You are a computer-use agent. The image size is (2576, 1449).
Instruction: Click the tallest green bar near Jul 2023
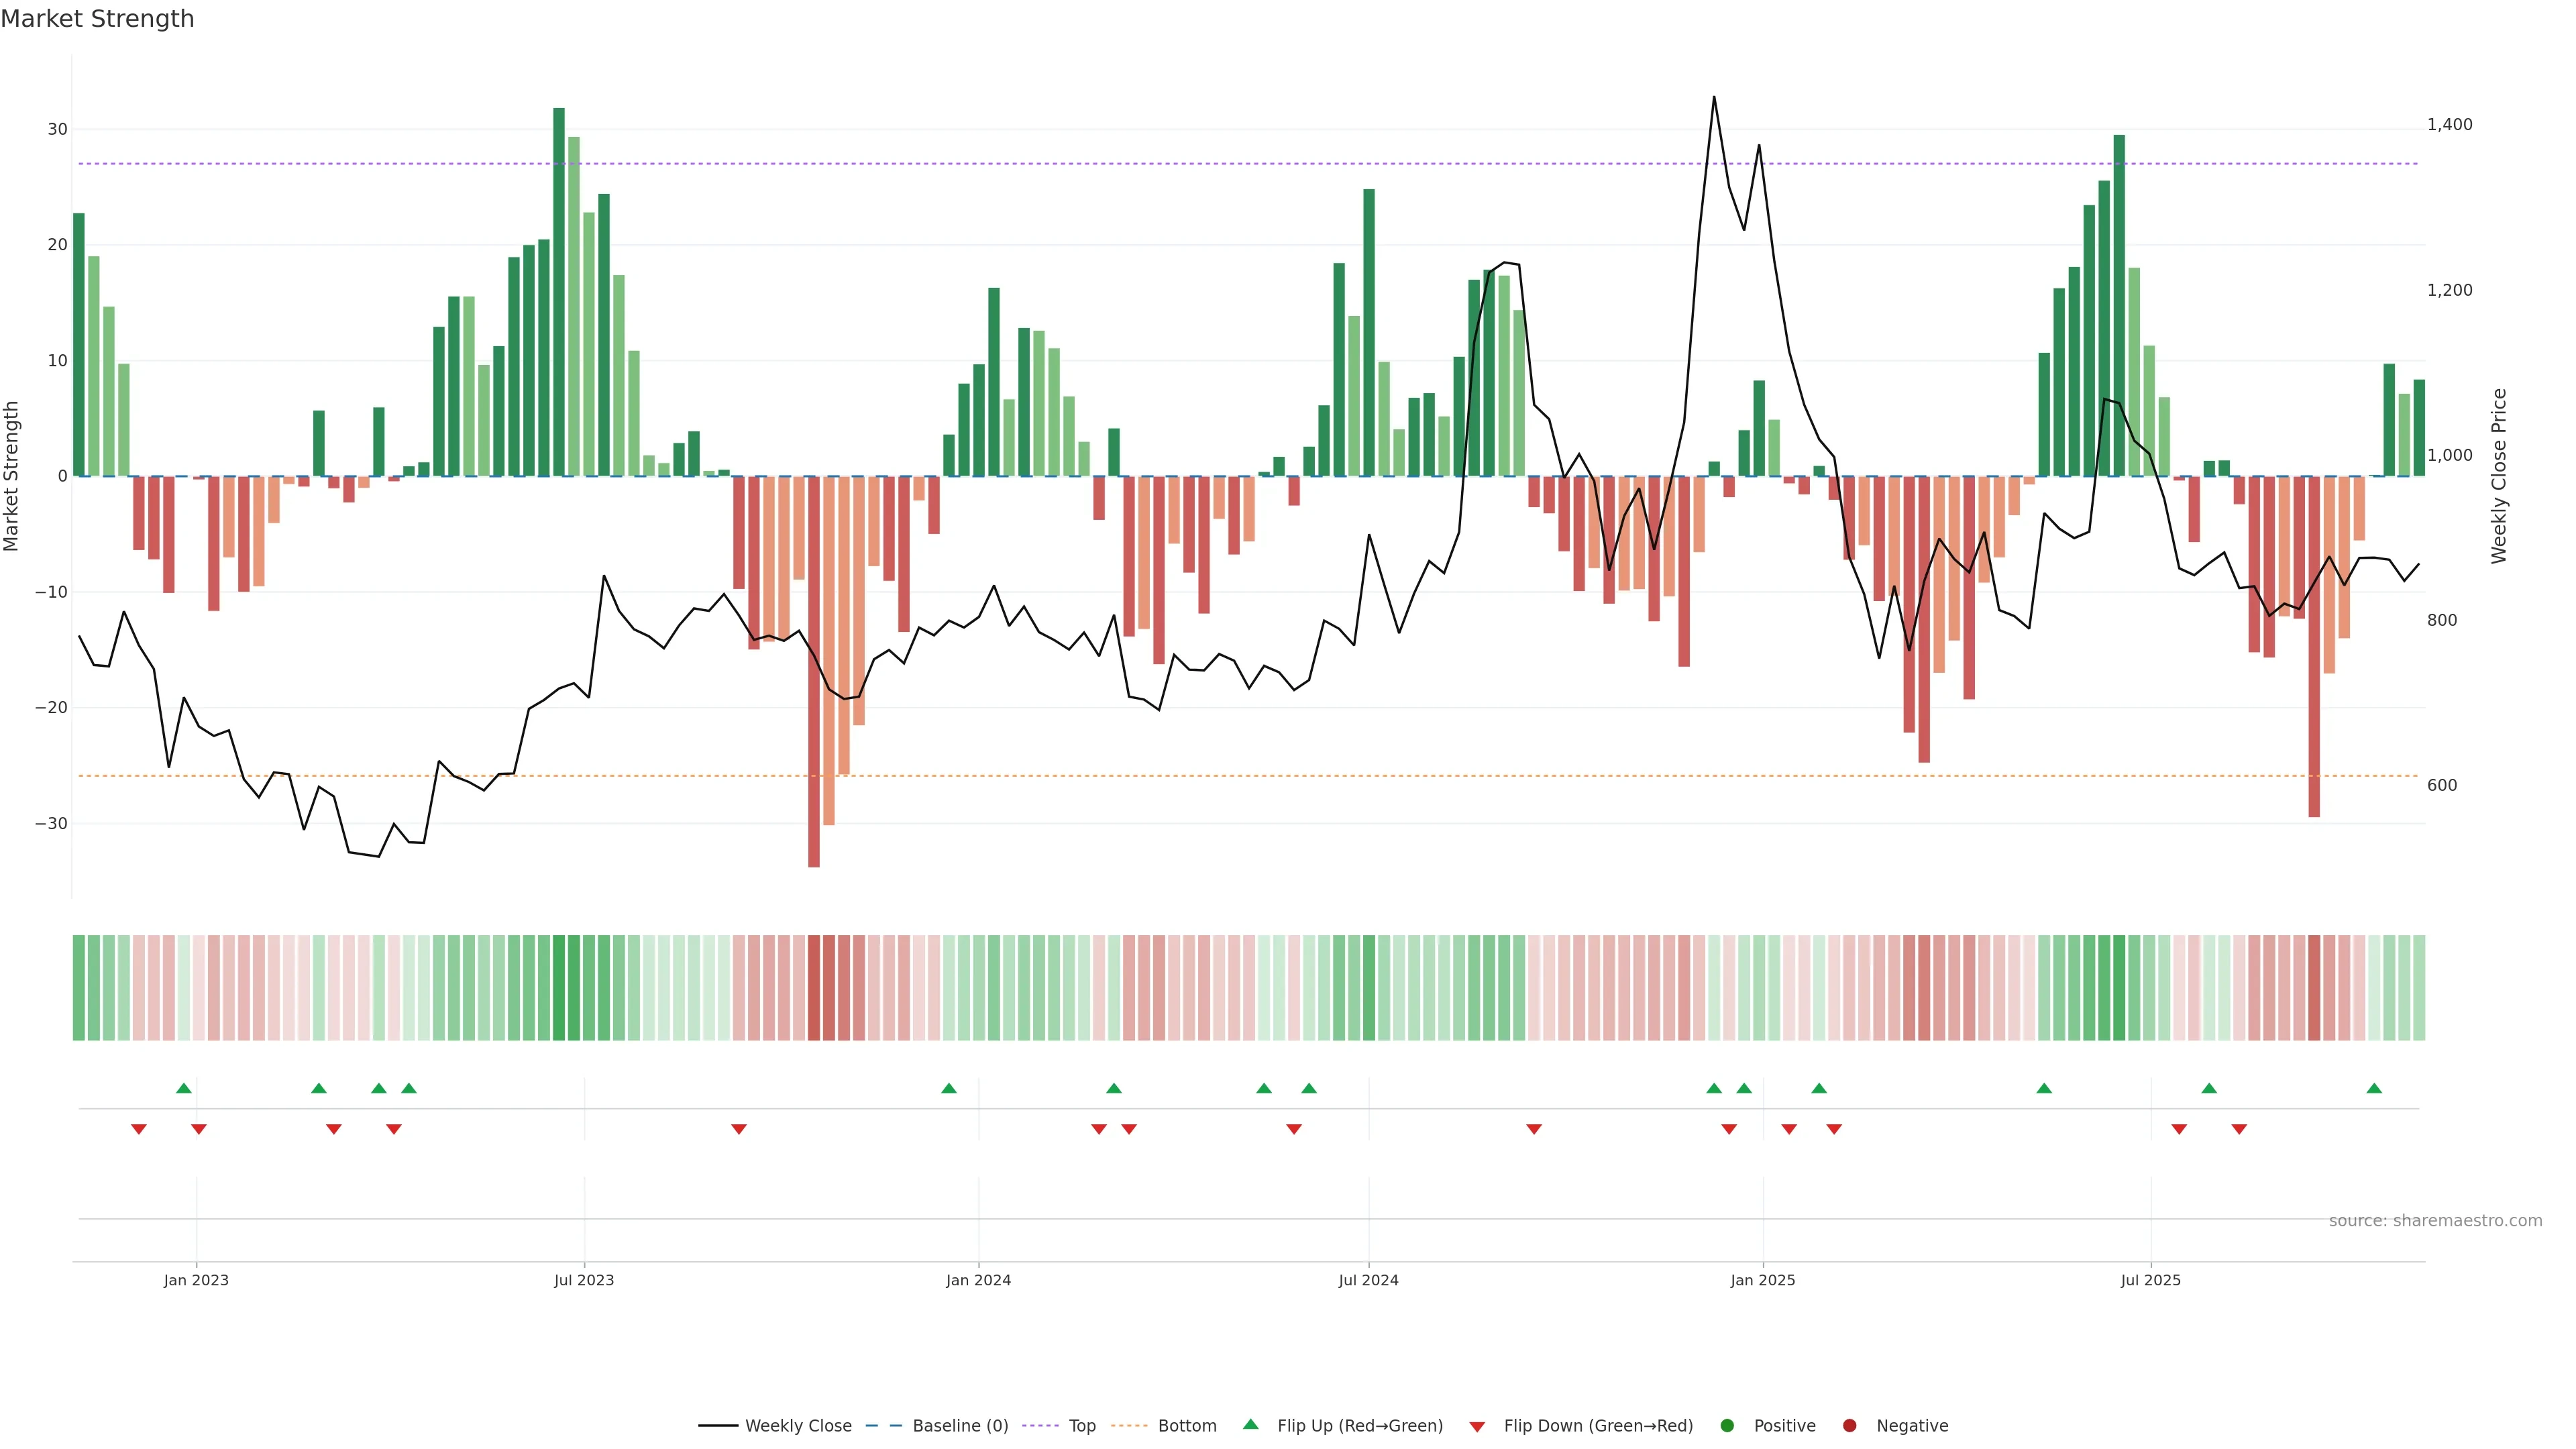(x=559, y=290)
